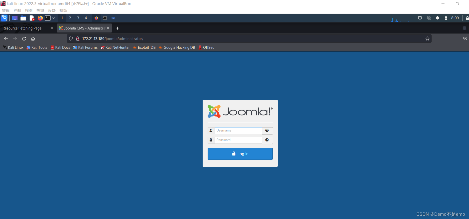The width and height of the screenshot is (469, 219).
Task: Click the show desktop icon in Kali panel
Action: 15,18
